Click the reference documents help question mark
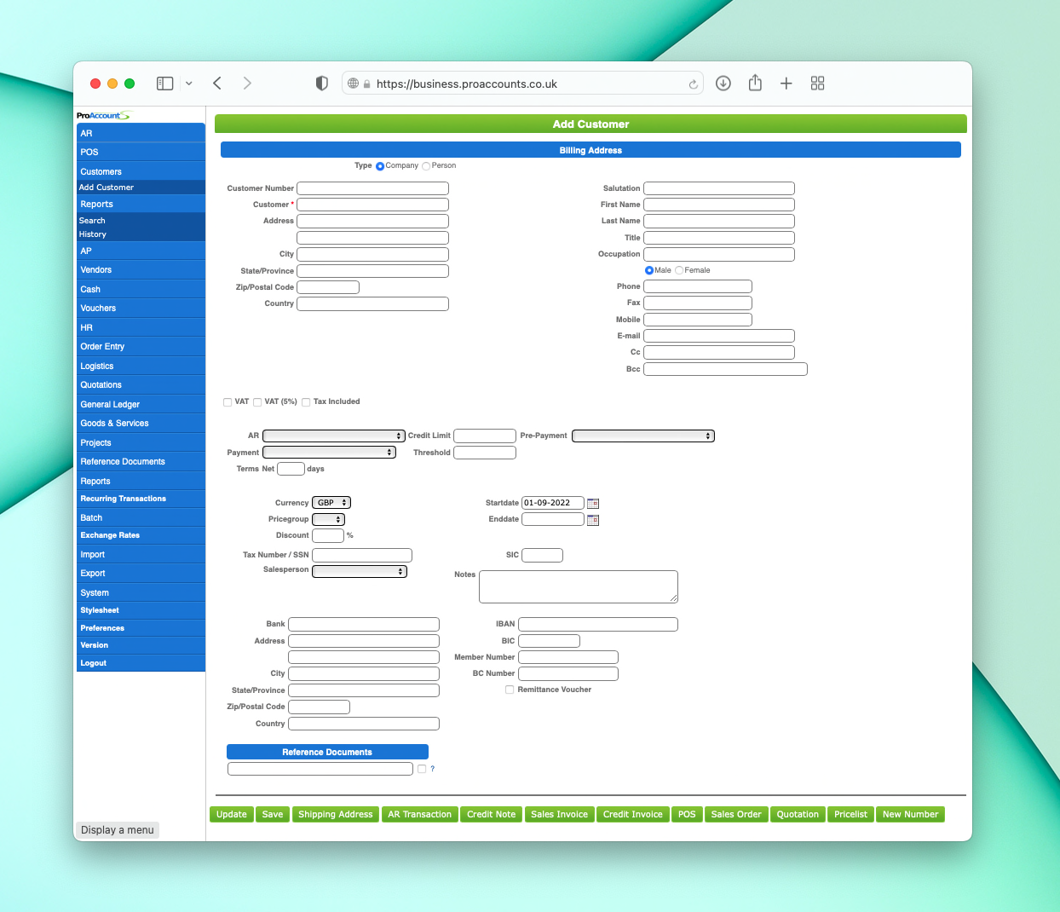1060x912 pixels. pyautogui.click(x=432, y=769)
